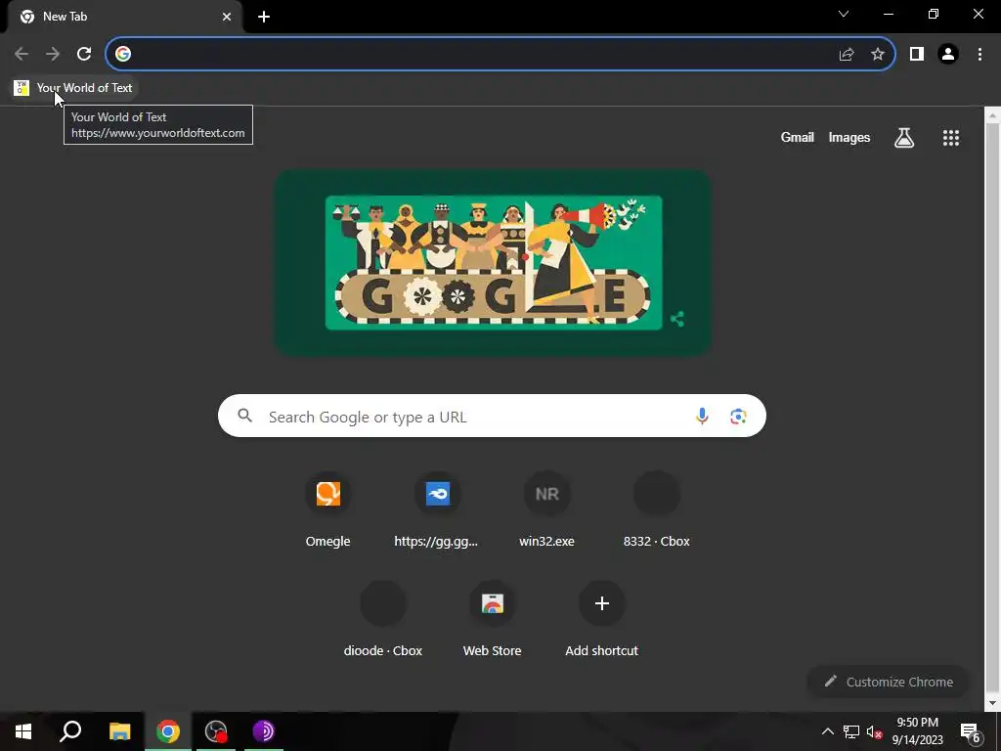Open the network status tray icon
The height and width of the screenshot is (751, 1001).
pos(851,731)
